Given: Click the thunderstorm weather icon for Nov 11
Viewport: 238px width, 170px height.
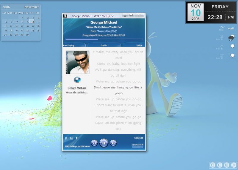Looking at the screenshot, I should pos(231,38).
